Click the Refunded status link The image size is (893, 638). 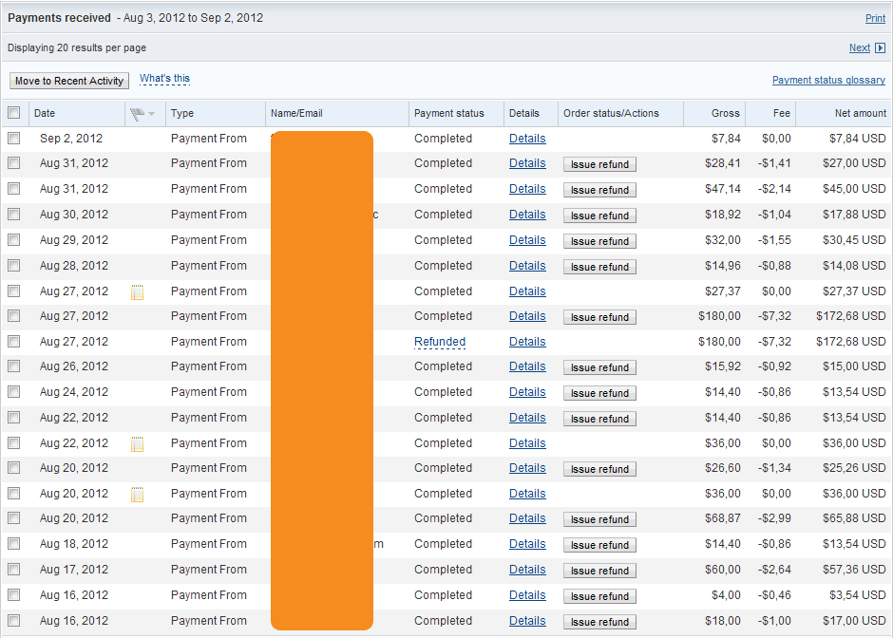[x=440, y=342]
